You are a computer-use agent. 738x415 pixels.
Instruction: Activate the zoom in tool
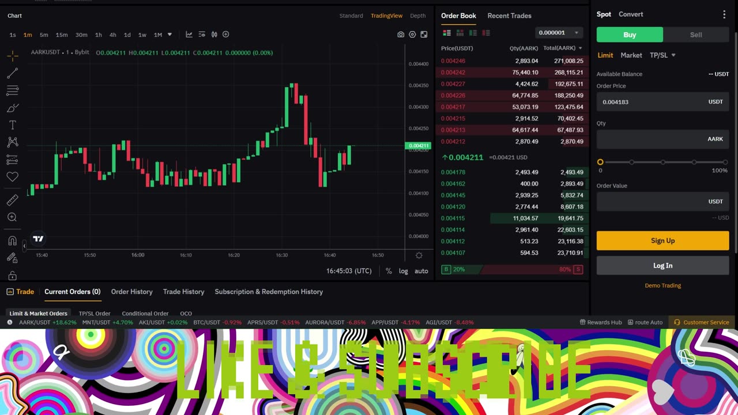coord(12,217)
